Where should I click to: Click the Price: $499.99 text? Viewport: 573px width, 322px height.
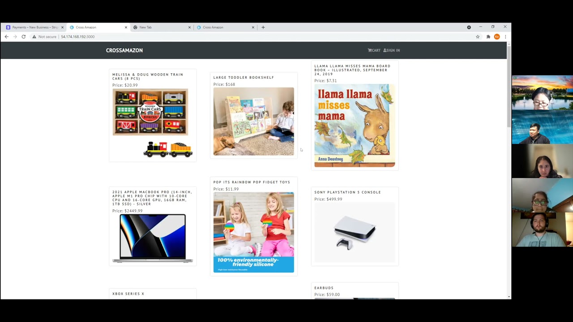[328, 199]
